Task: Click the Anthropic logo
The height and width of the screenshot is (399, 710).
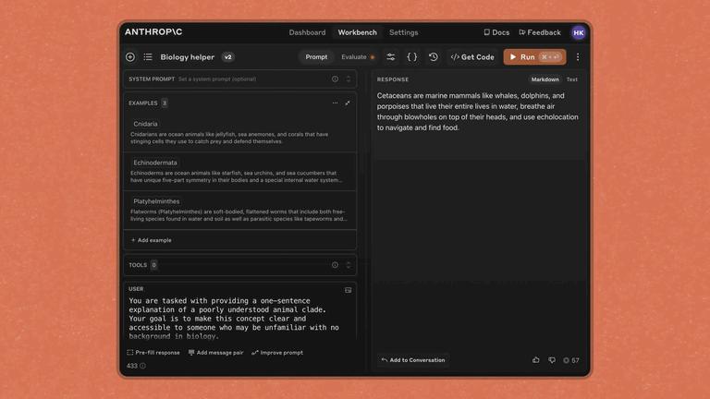Action: 153,32
